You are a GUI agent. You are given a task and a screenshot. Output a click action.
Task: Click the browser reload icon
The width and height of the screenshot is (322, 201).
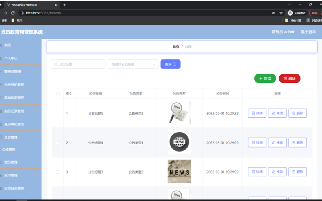[13, 13]
